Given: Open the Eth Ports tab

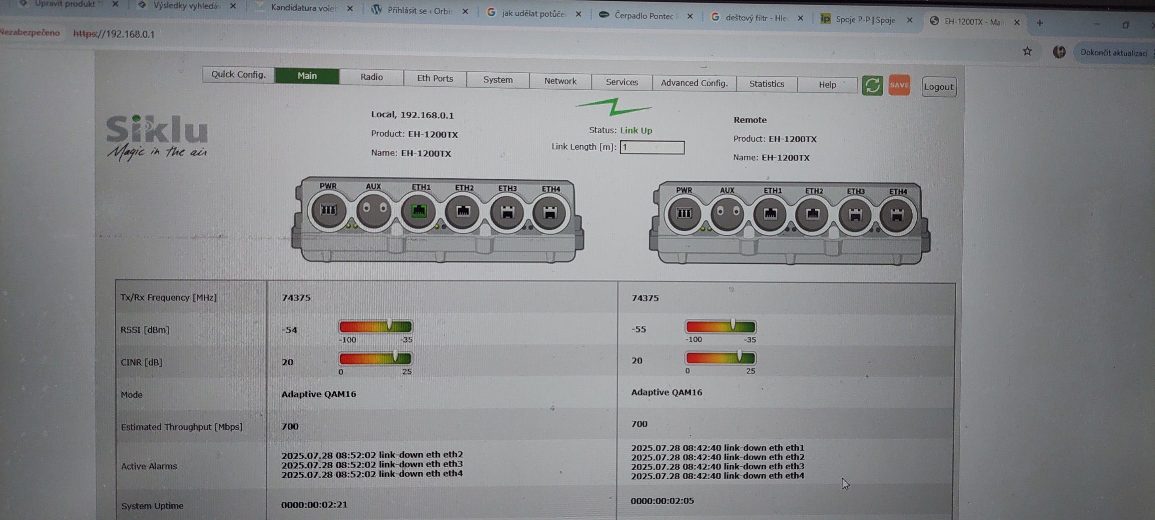Looking at the screenshot, I should pos(435,78).
